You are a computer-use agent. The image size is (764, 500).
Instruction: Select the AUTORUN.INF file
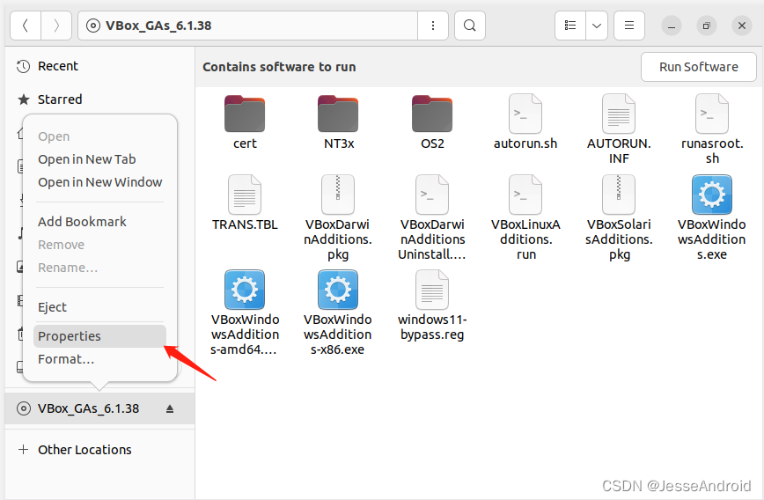coord(619,129)
